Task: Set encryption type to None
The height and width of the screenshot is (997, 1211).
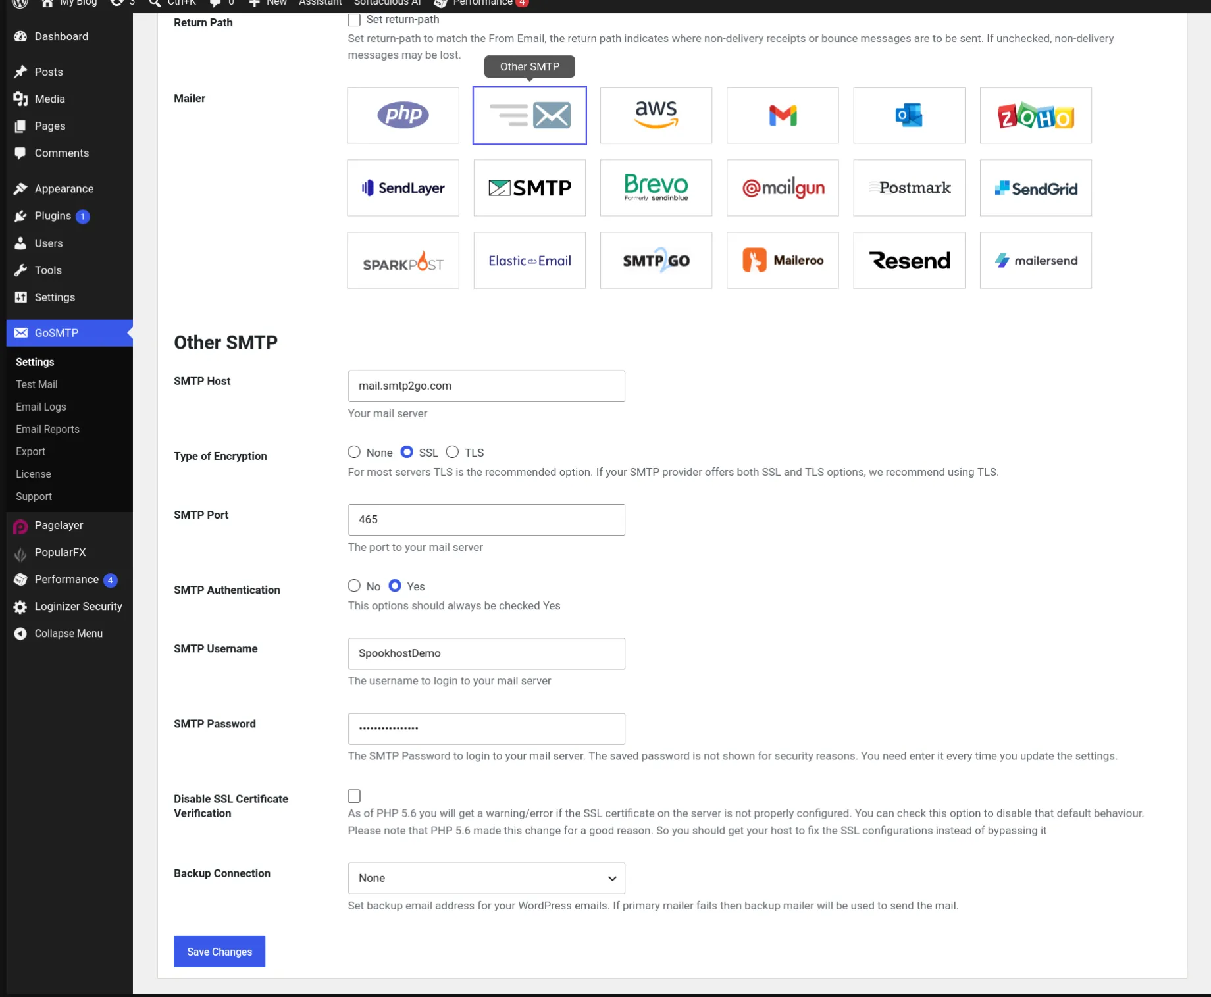Action: point(354,452)
